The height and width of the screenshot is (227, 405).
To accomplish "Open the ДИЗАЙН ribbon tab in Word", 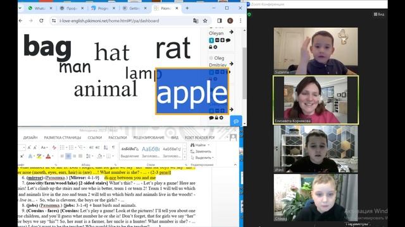I will [x=30, y=137].
